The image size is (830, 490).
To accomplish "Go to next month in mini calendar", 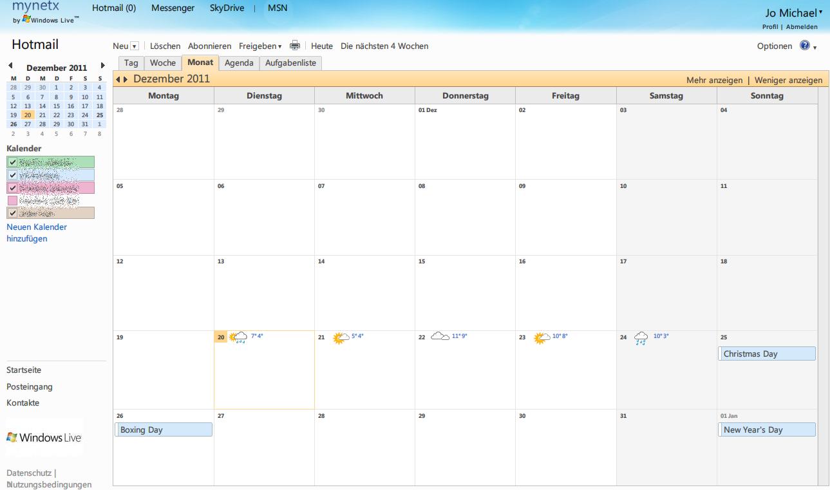I will (102, 66).
